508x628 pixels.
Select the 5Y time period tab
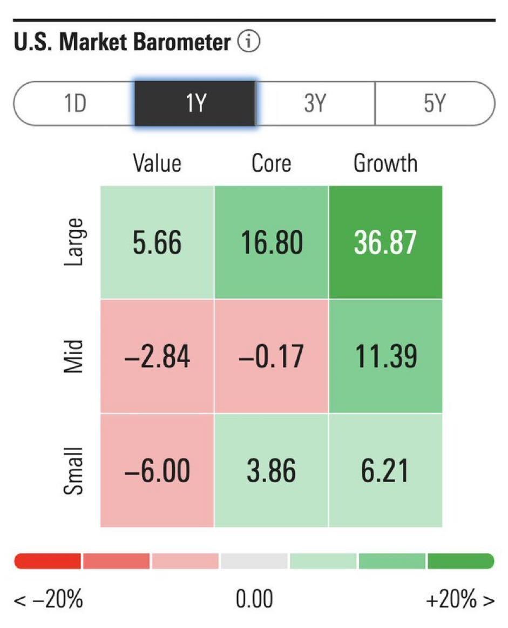pyautogui.click(x=435, y=103)
